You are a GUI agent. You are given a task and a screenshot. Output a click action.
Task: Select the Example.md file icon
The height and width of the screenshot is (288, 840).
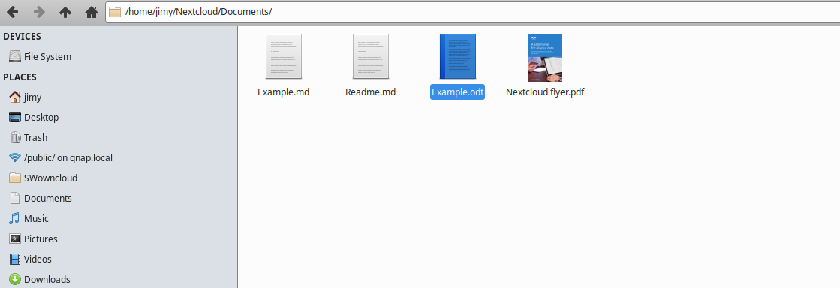[284, 57]
